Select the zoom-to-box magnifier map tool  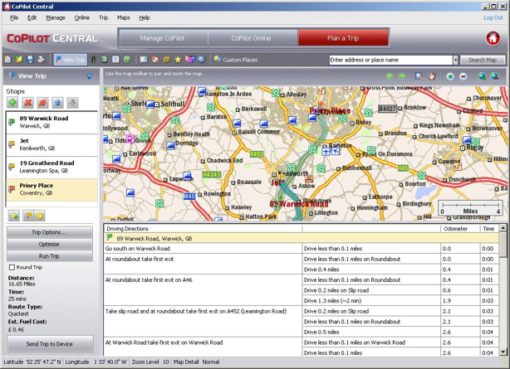419,76
